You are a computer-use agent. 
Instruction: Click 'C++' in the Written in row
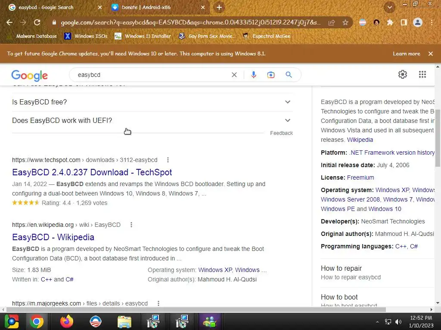47,279
